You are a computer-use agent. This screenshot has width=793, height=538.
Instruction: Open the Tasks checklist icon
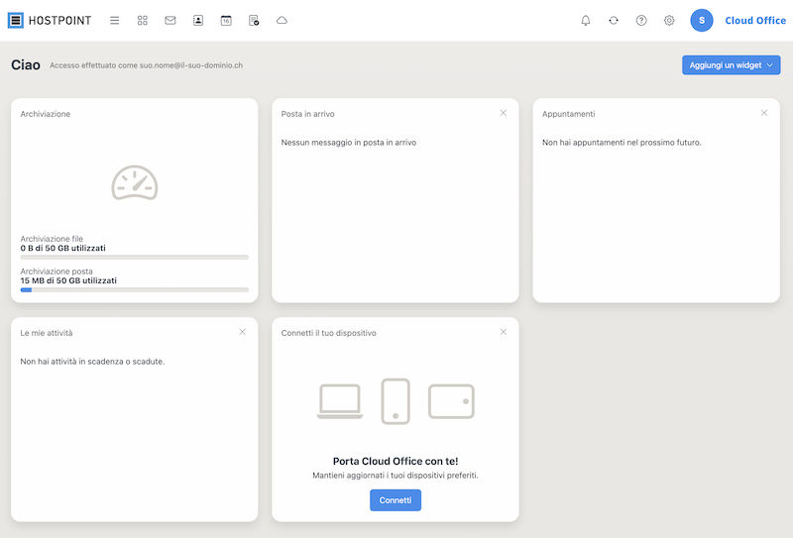pyautogui.click(x=254, y=20)
